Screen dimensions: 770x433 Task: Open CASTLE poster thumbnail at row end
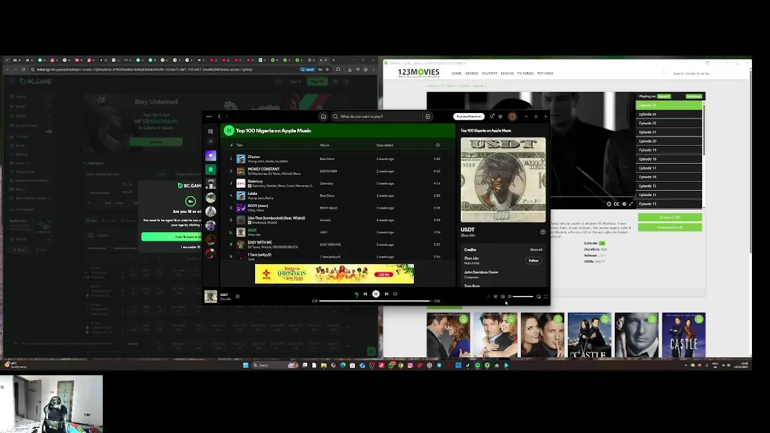pyautogui.click(x=683, y=335)
